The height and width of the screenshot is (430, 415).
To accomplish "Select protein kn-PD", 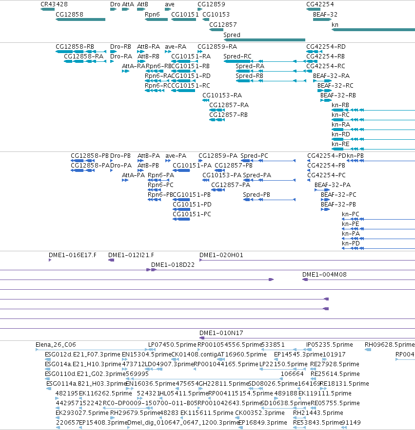I will [x=378, y=248].
